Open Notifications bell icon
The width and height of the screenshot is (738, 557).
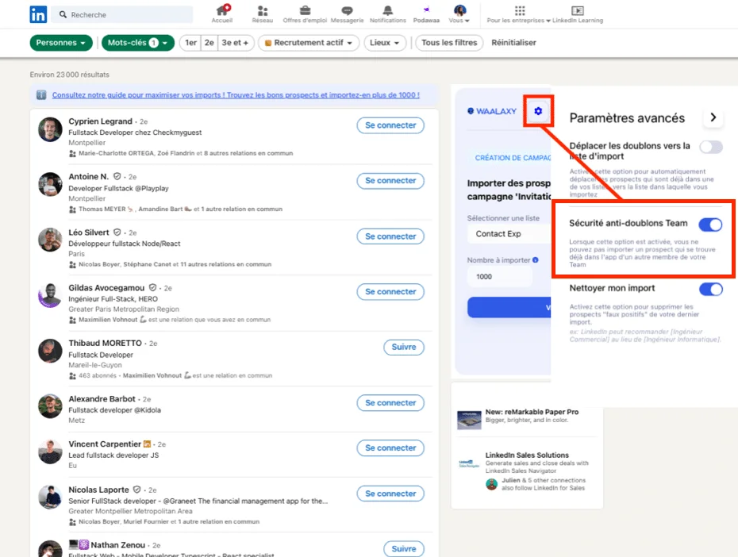[388, 10]
